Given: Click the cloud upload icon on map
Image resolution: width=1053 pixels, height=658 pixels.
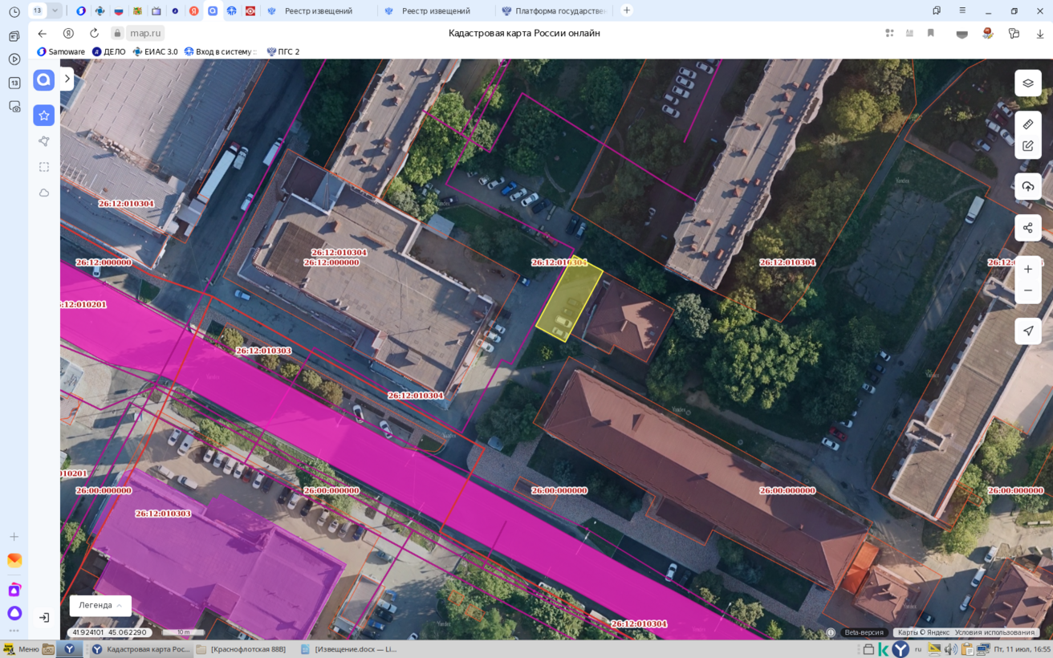Looking at the screenshot, I should click(x=1027, y=187).
